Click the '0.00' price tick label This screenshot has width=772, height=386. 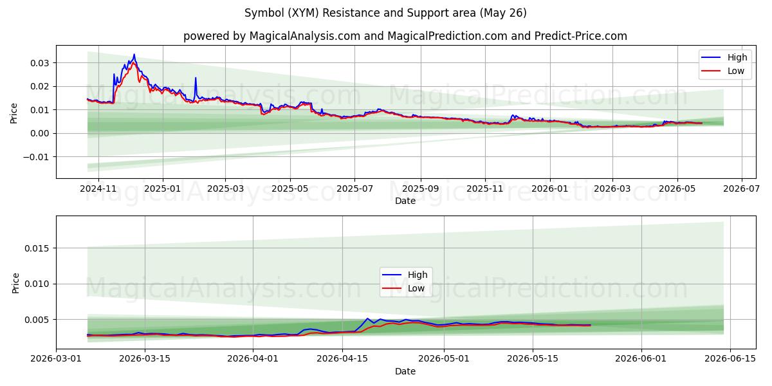(41, 133)
